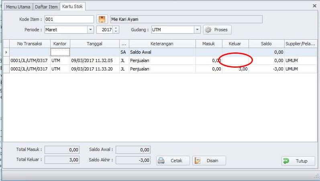Image resolution: width=320 pixels, height=181 pixels.
Task: Expand the Gudang dropdown arrow
Action: point(197,30)
